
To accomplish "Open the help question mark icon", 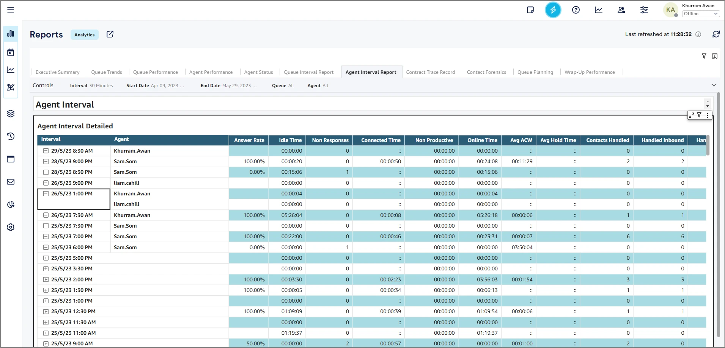I will pyautogui.click(x=576, y=10).
